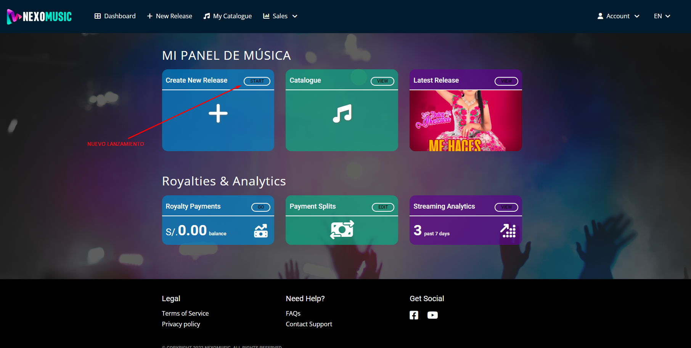
Task: Click the Latest Release card title
Action: (x=436, y=80)
